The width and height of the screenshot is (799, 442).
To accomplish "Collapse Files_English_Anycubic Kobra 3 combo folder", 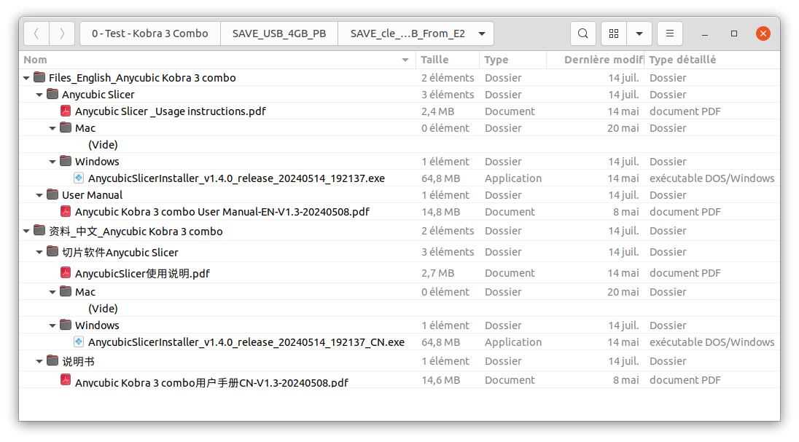I will click(26, 78).
